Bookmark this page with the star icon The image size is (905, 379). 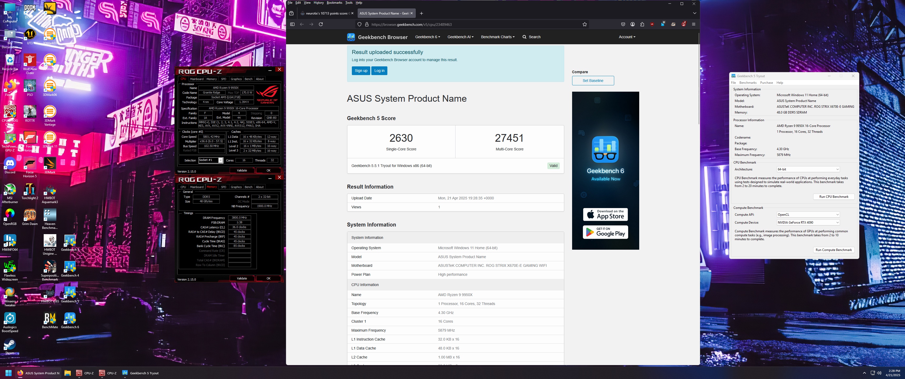584,24
